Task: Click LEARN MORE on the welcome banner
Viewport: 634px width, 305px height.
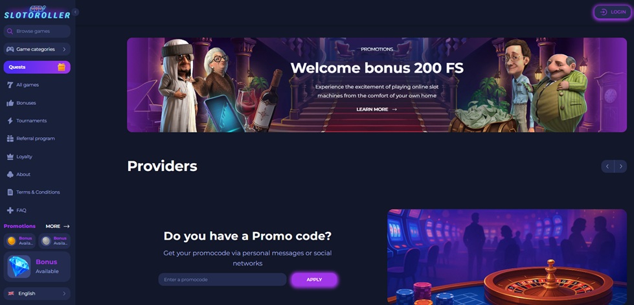Action: point(376,109)
